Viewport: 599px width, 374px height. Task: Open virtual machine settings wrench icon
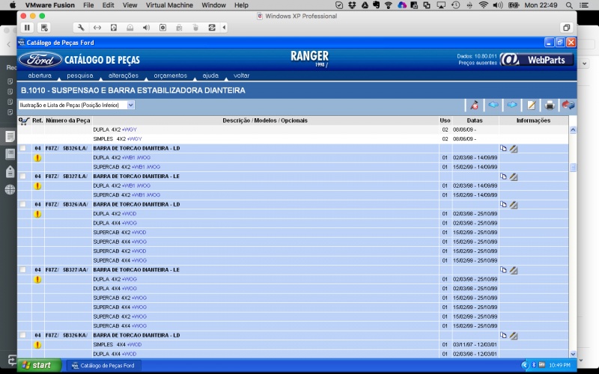(x=81, y=28)
